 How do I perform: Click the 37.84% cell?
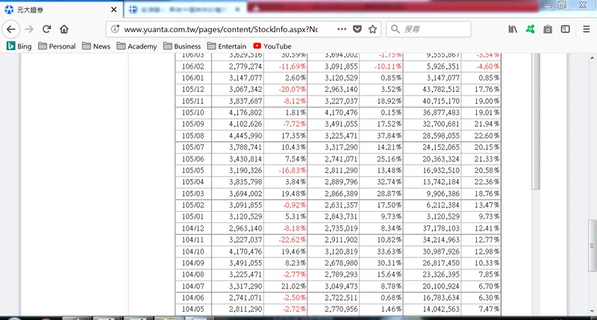(389, 136)
